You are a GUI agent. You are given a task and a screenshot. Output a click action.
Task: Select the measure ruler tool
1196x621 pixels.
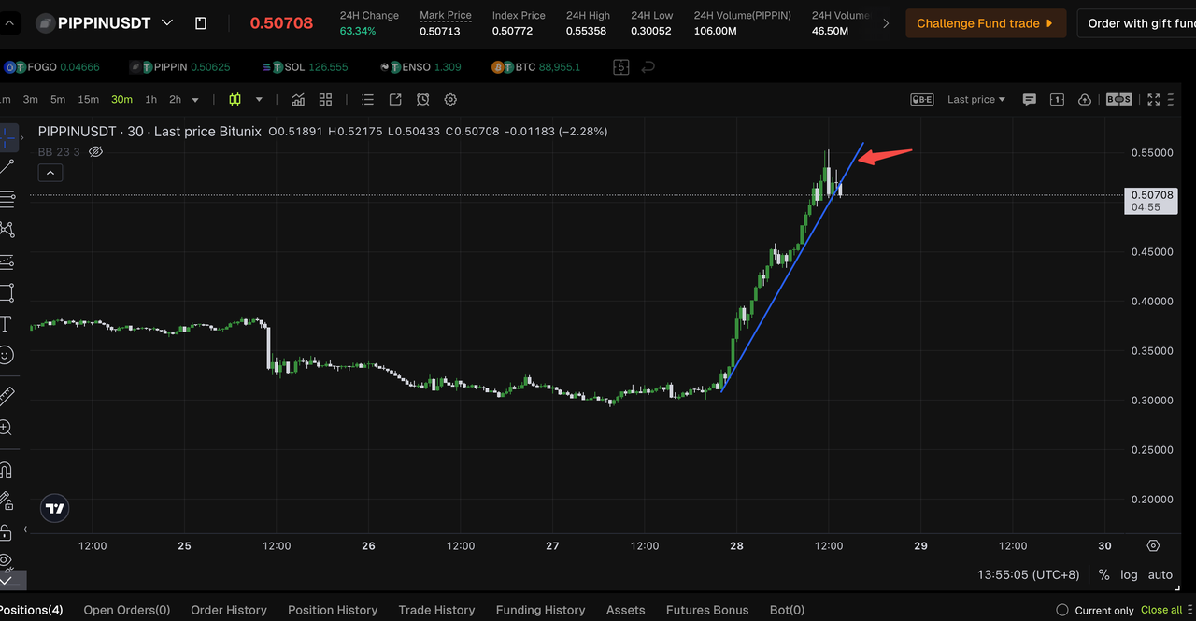click(9, 394)
